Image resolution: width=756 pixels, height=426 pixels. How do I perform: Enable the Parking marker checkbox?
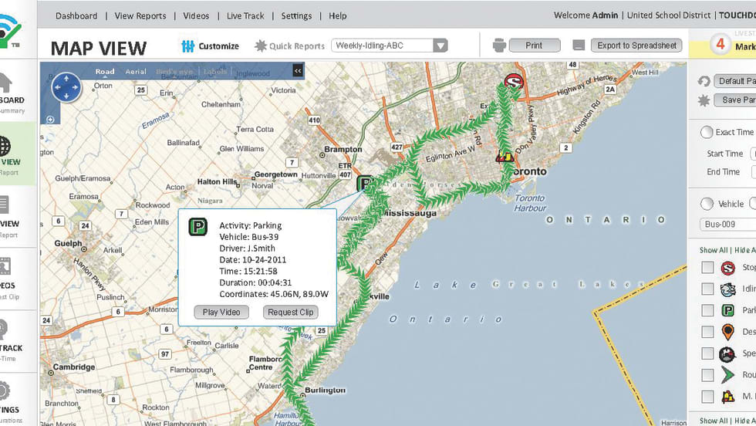pos(707,311)
